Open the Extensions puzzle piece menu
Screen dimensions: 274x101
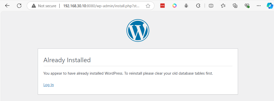[x=198, y=6]
